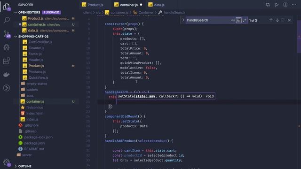301x169 pixels.
Task: Open the .gitkeep file
Action: [x=46, y=131]
